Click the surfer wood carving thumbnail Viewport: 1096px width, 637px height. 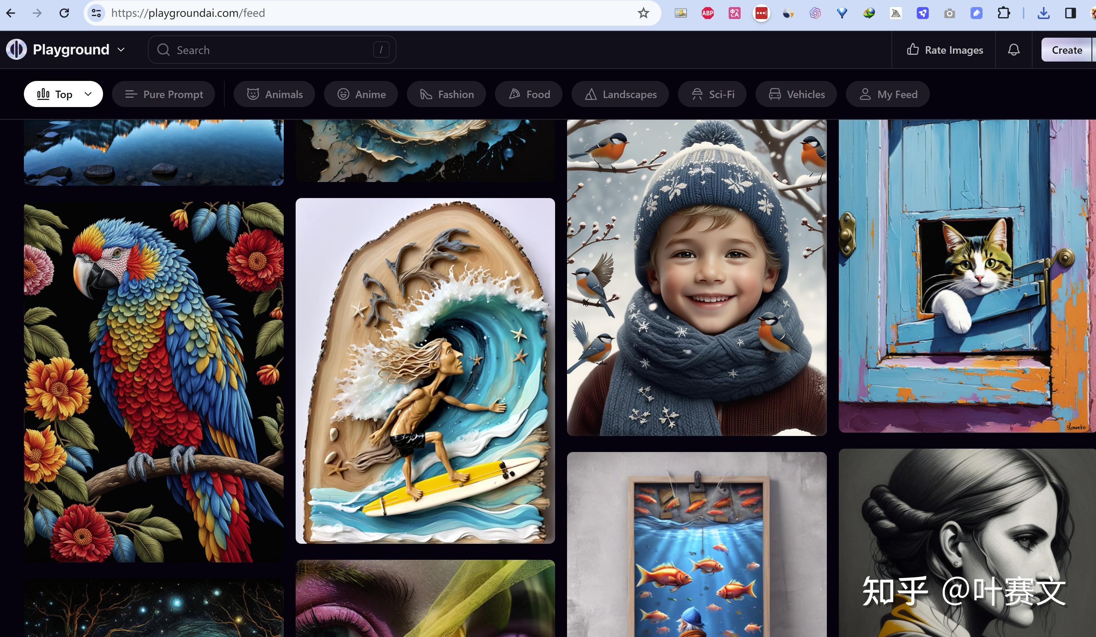[425, 370]
